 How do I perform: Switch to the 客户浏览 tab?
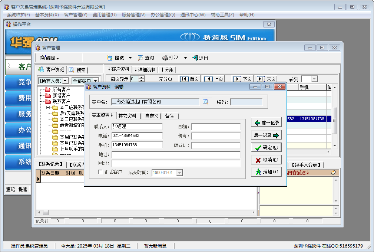pos(51,69)
